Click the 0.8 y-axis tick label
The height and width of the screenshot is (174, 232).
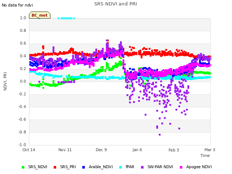[x=23, y=30]
